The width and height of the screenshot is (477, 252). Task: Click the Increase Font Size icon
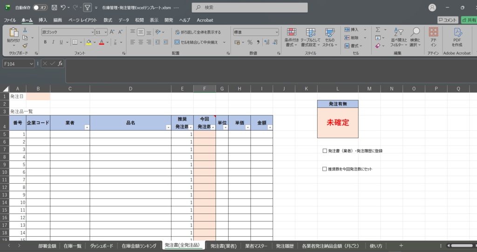click(112, 32)
